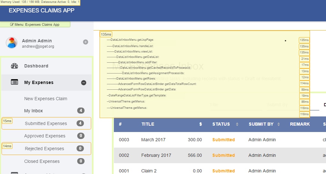Click the getDataTotalRowCount profiler line
Viewport: 326px width, 174px height.
coord(152,84)
